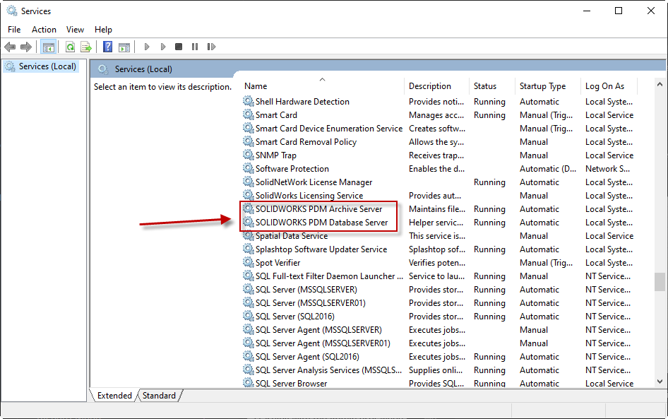Click gear icon next to SNMP Trap
The height and width of the screenshot is (419, 668).
(x=249, y=155)
